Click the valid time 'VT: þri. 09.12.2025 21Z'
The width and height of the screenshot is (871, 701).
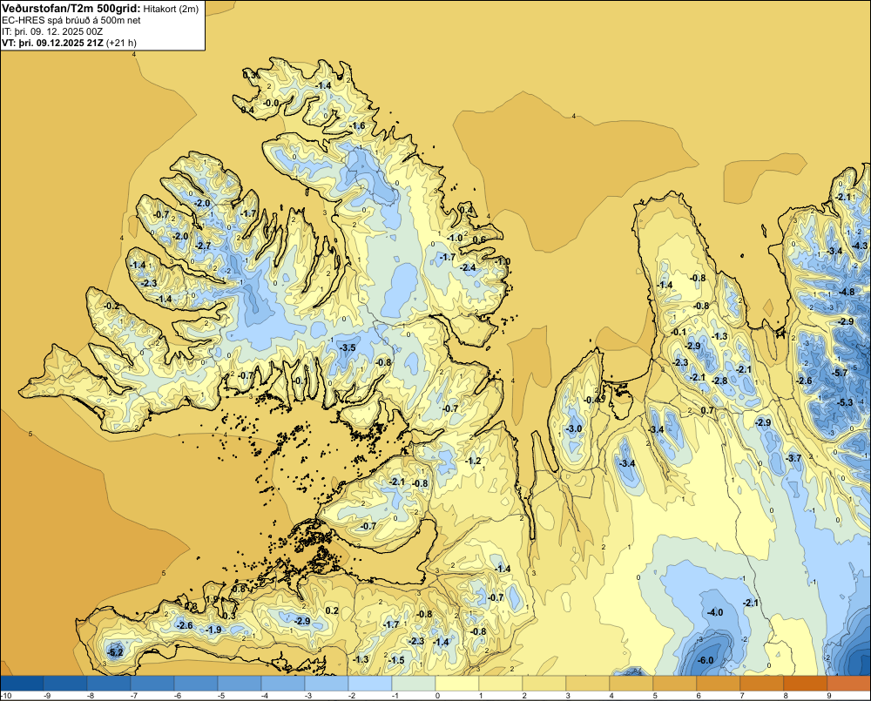[x=52, y=43]
